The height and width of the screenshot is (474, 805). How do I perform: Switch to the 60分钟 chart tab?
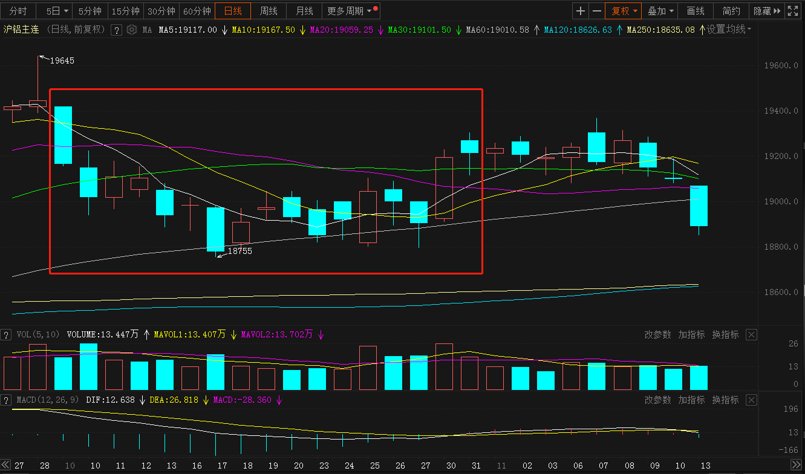[x=197, y=11]
